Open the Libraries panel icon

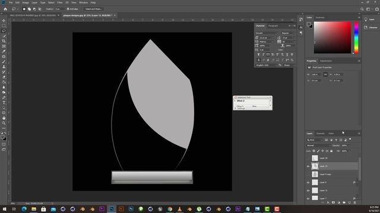[x=366, y=28]
